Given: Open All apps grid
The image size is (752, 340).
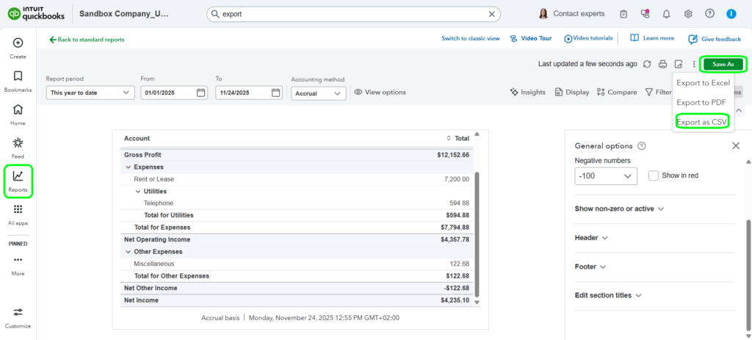Looking at the screenshot, I should [18, 215].
